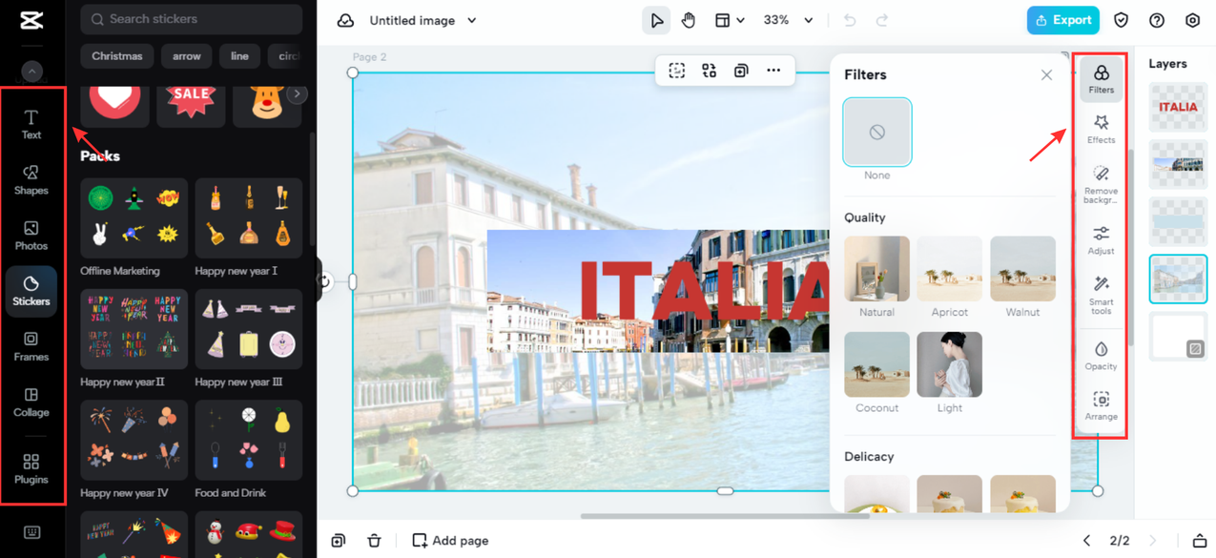Open the Settings gear icon

(x=1193, y=20)
